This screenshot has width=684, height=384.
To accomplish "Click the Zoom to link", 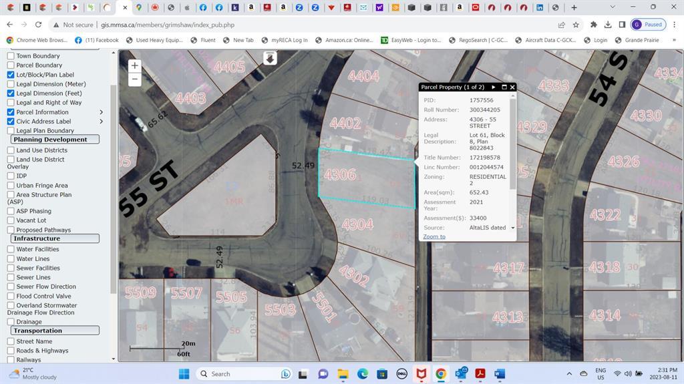I will (x=434, y=236).
